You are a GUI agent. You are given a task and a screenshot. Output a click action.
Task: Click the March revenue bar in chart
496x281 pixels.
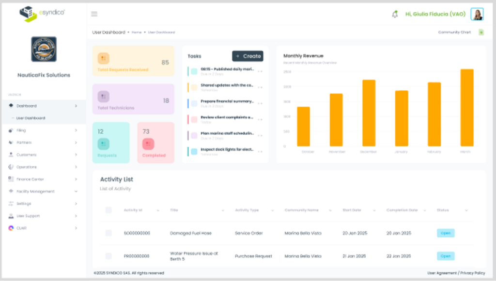tap(466, 107)
